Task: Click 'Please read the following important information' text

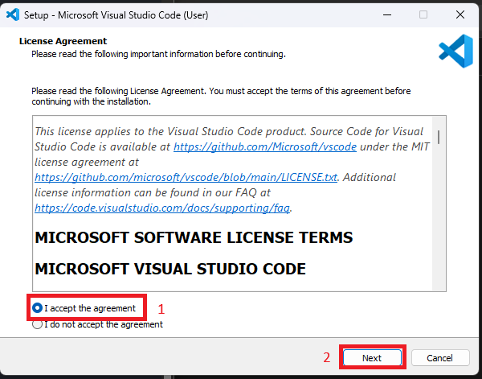Action: pyautogui.click(x=158, y=54)
